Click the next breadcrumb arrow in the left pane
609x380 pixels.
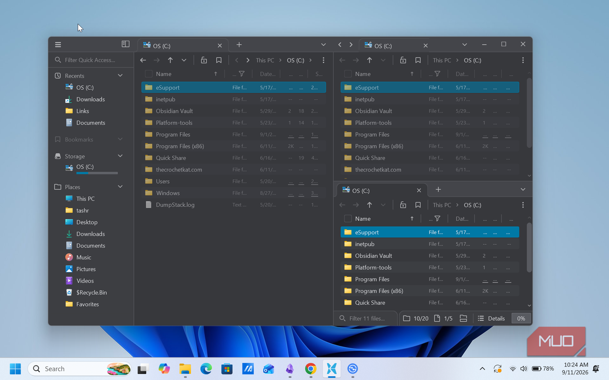pyautogui.click(x=248, y=60)
